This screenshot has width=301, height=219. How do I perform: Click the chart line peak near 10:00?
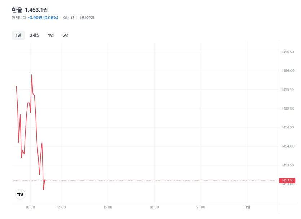(32, 75)
